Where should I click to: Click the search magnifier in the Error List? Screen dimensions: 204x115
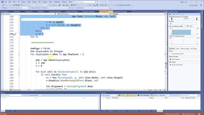click(198, 95)
